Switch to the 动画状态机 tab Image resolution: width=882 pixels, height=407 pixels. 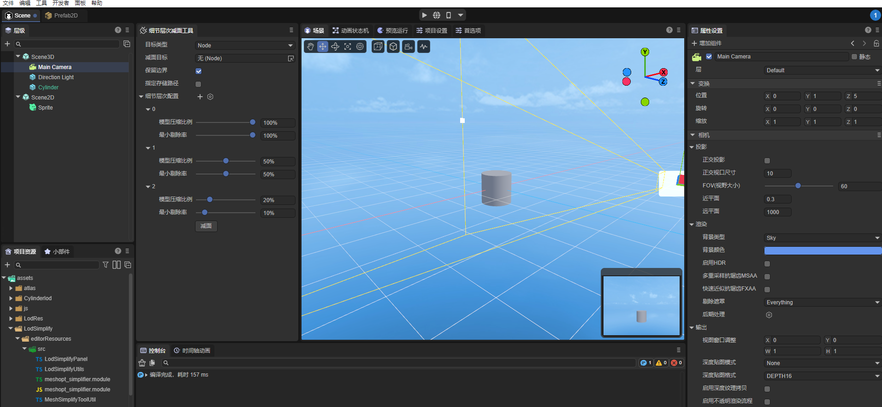pyautogui.click(x=350, y=30)
